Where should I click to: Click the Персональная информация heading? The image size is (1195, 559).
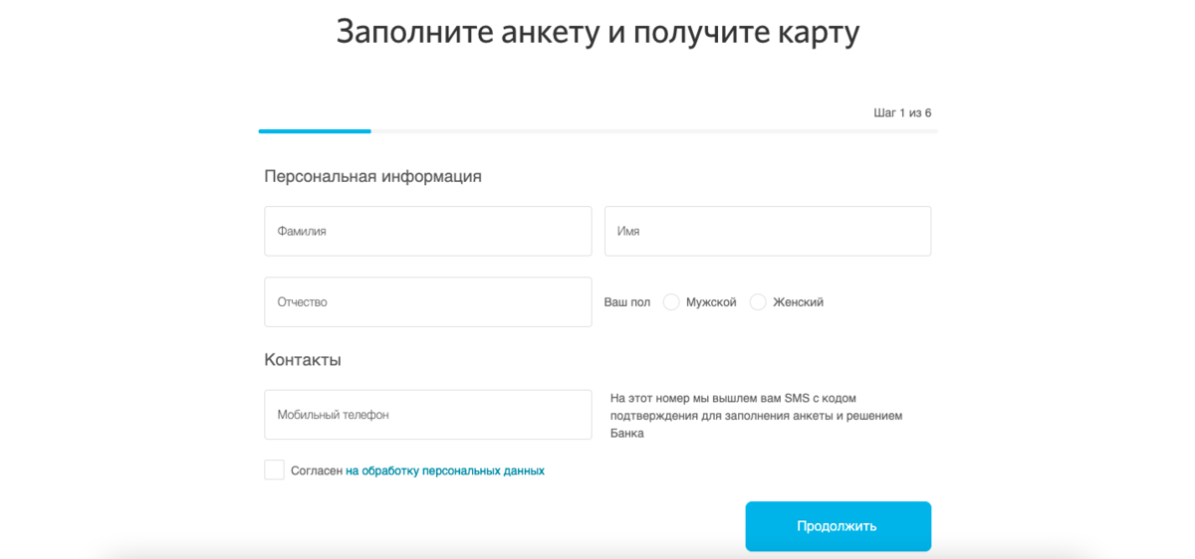pyautogui.click(x=372, y=176)
